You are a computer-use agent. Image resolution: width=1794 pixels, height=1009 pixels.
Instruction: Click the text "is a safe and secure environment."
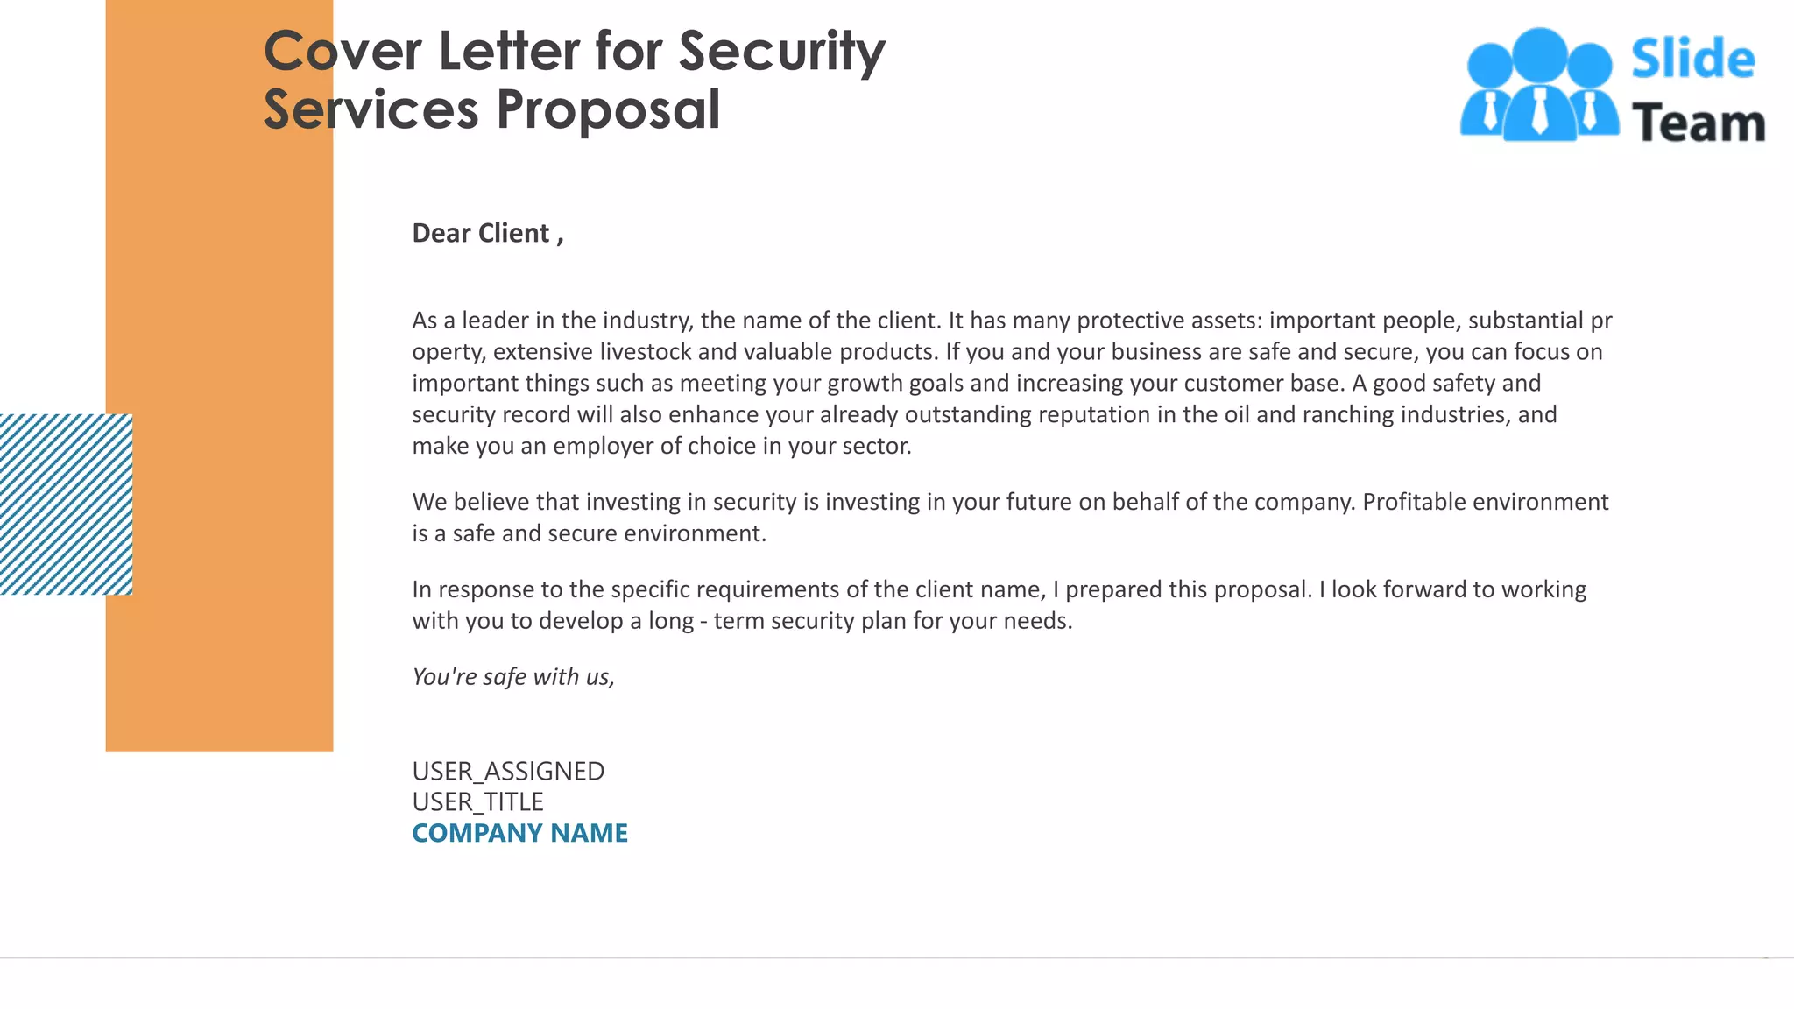(x=590, y=533)
